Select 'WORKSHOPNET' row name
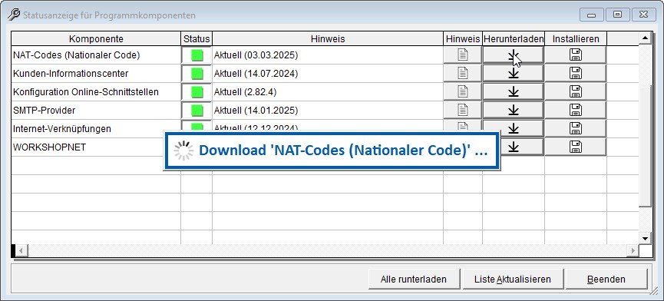 point(50,147)
